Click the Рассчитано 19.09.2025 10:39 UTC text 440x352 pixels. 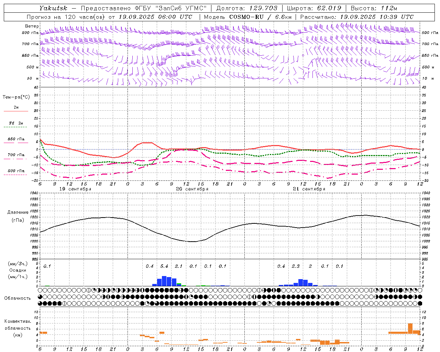pyautogui.click(x=357, y=16)
